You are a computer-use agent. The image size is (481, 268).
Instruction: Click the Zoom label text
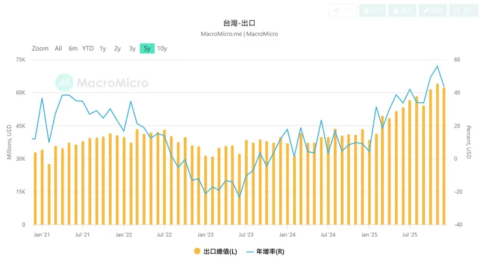point(40,49)
